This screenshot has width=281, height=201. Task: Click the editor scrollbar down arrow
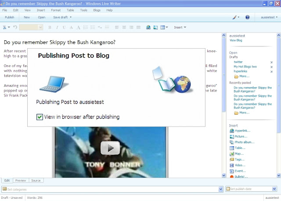tap(223, 176)
